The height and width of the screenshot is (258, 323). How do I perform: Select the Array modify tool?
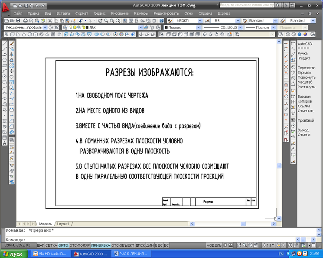tap(12, 66)
